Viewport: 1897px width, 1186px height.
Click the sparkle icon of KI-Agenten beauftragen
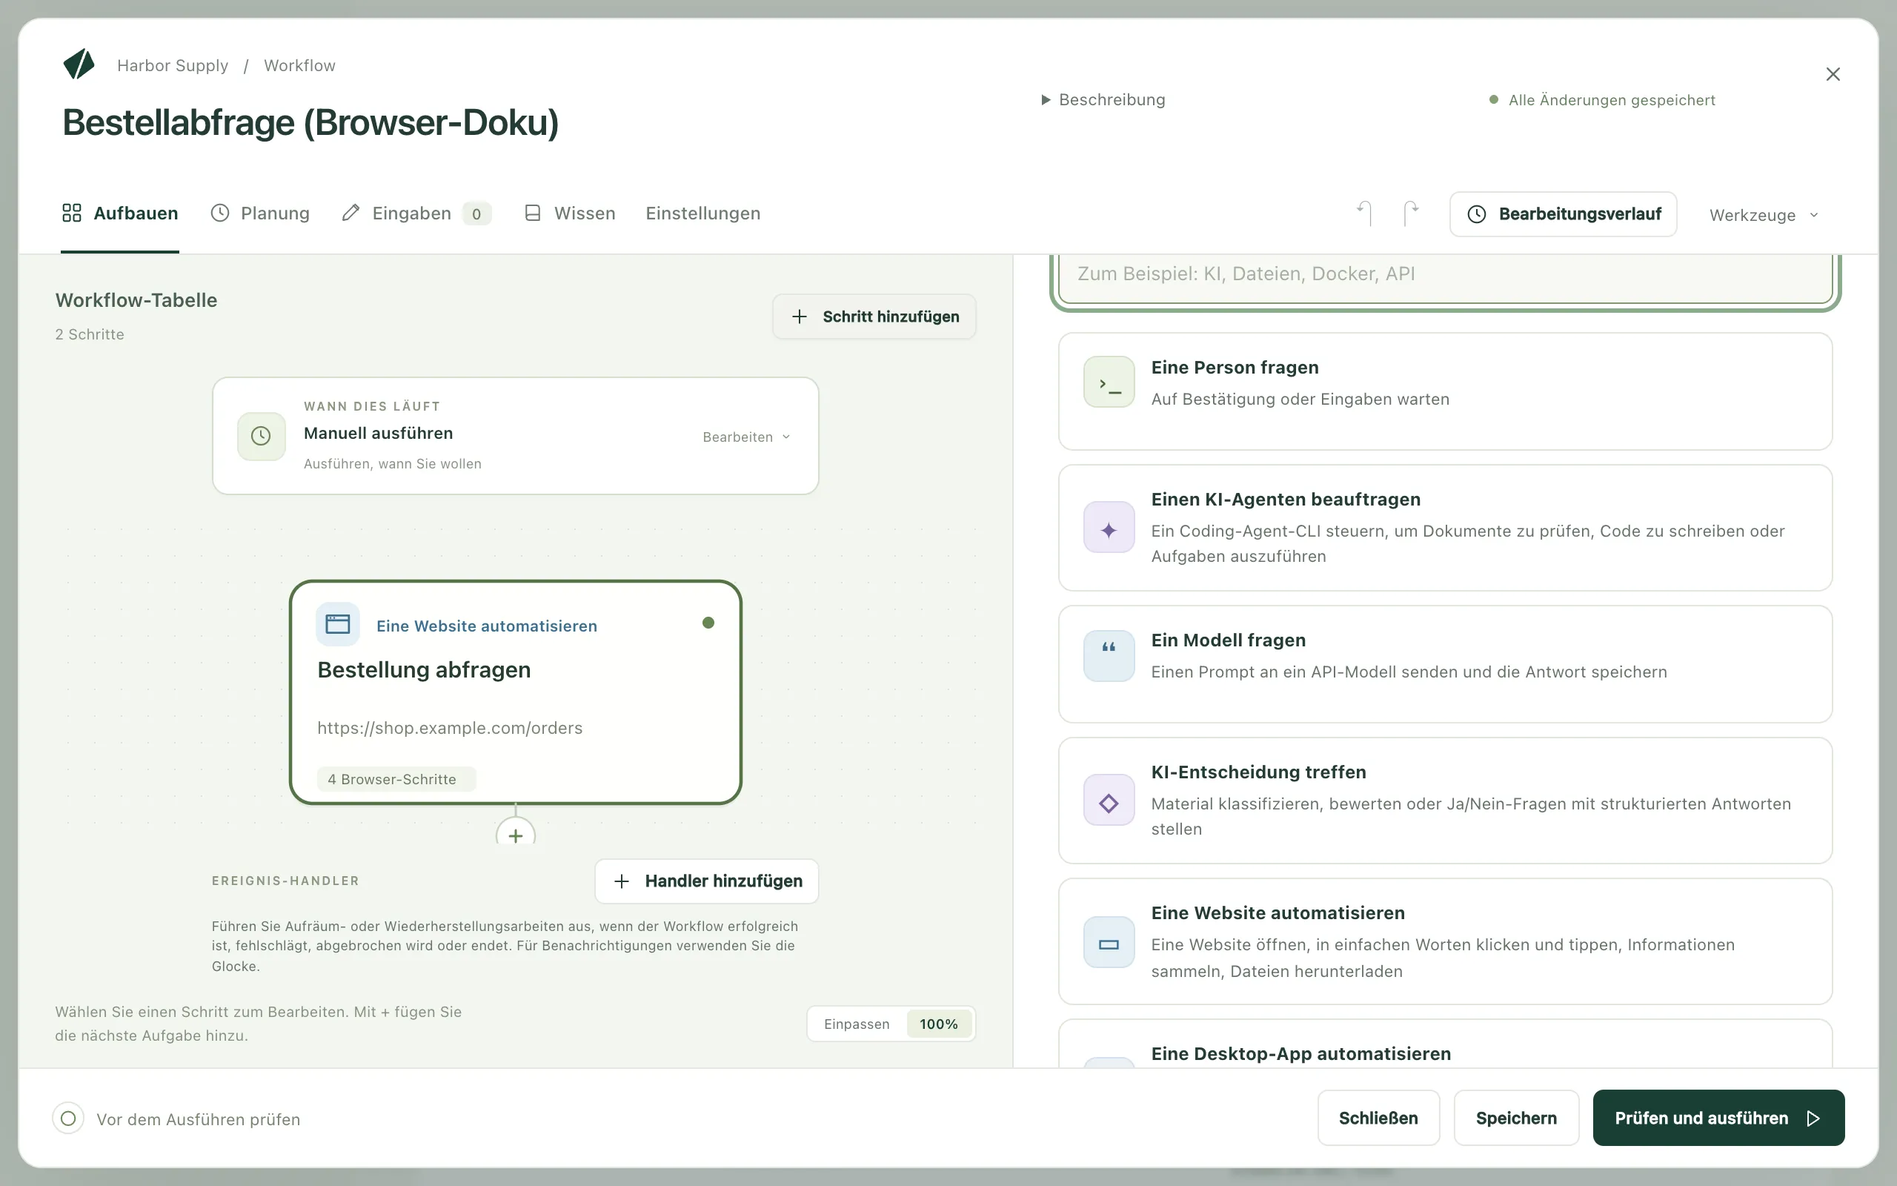tap(1109, 528)
